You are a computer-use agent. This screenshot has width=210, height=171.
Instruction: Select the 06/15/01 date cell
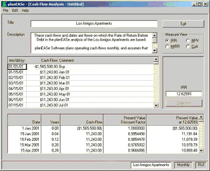pos(17,100)
